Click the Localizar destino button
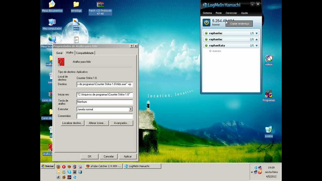322x181 pixels. 72,123
